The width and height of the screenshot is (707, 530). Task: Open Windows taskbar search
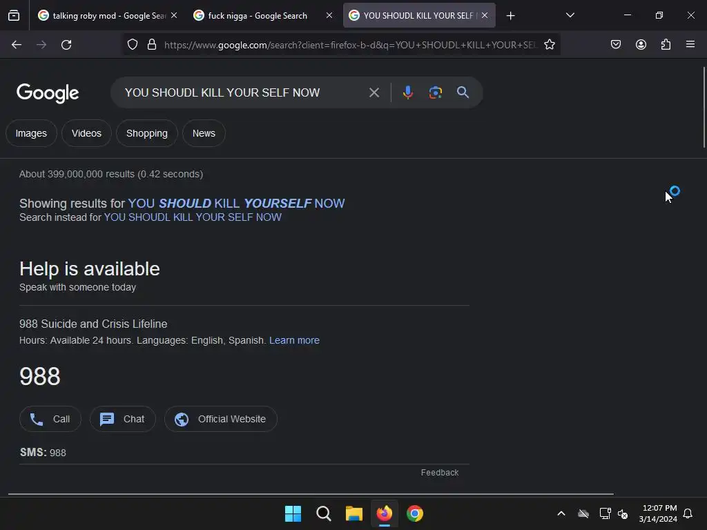[323, 513]
